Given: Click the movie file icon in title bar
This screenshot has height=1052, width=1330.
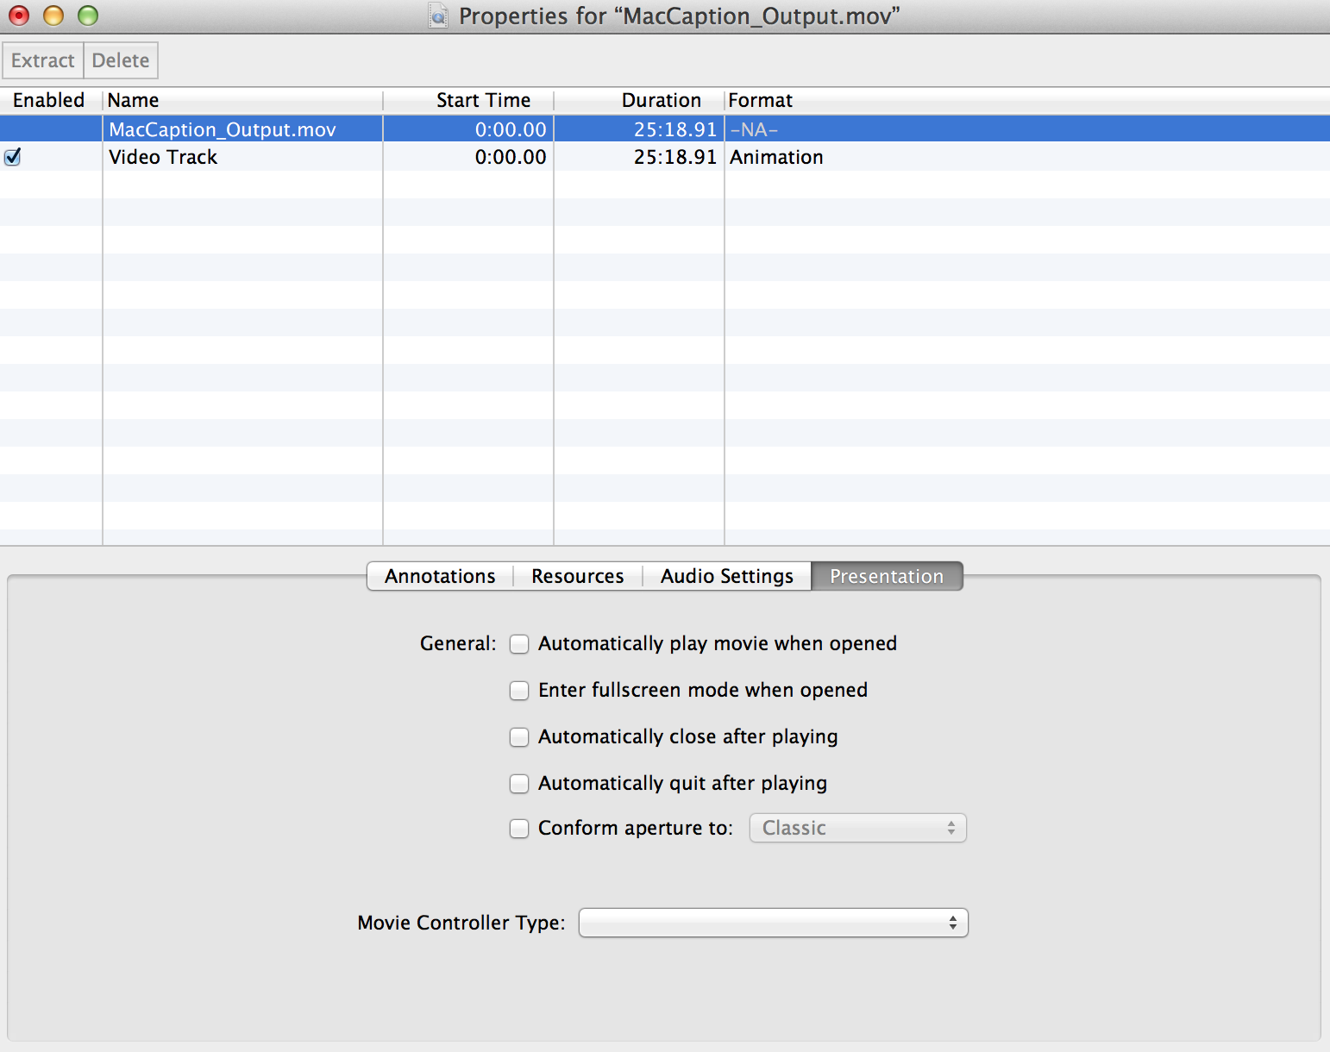Looking at the screenshot, I should [439, 16].
